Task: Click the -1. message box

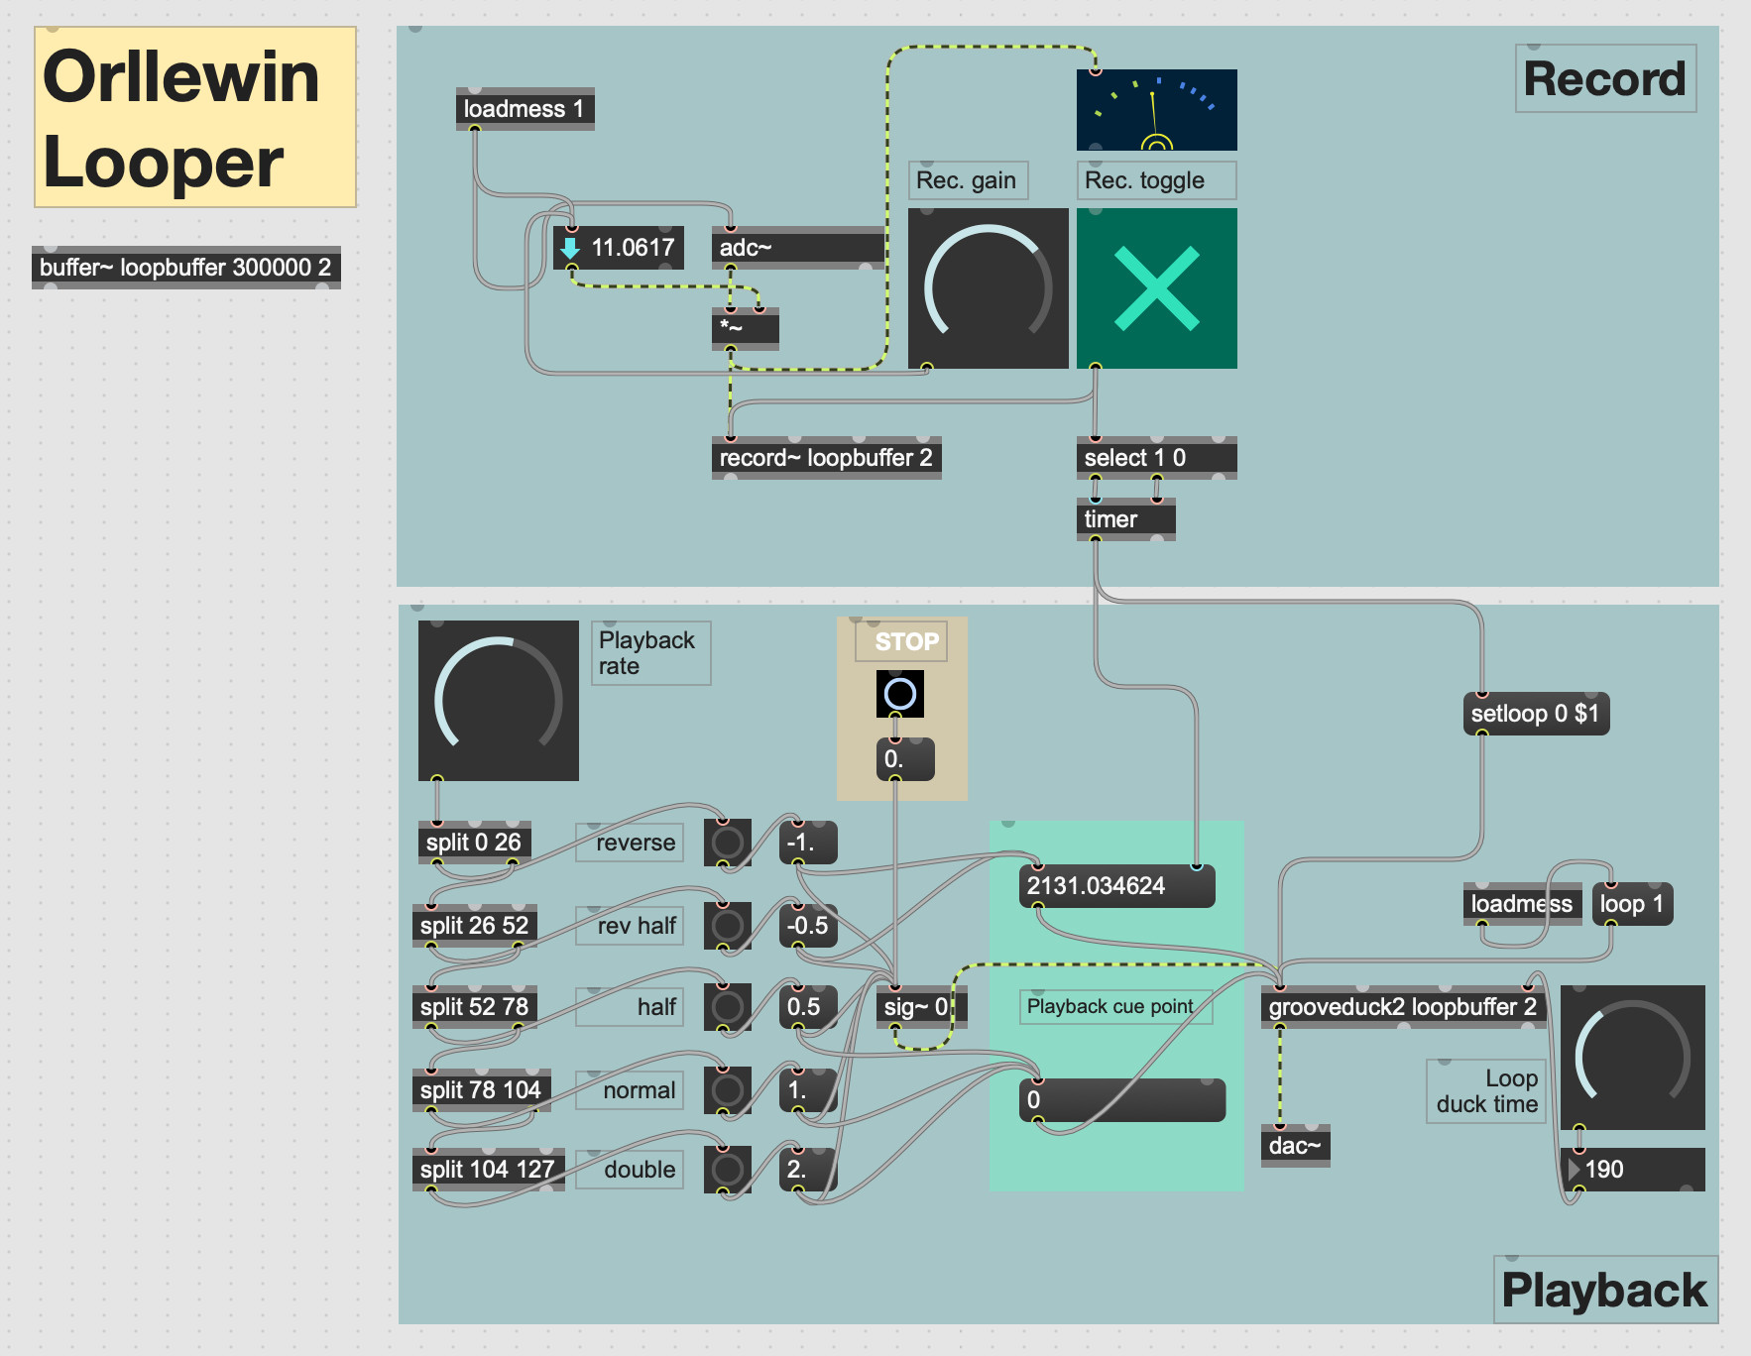Action: (808, 843)
